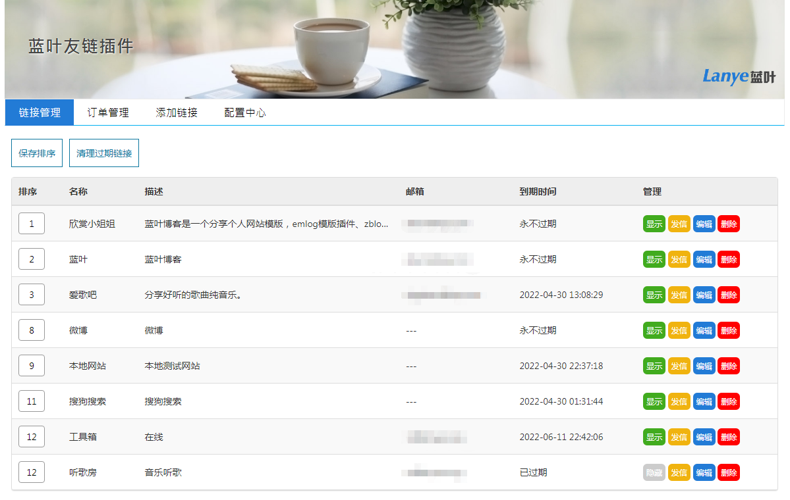This screenshot has height=500, width=790.
Task: Click 发信 for 搜狗搜索 row
Action: (679, 401)
